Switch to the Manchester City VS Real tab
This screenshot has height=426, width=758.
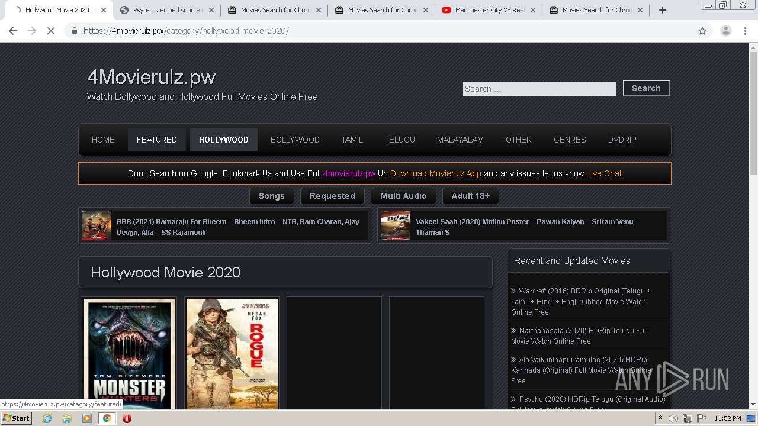[488, 10]
